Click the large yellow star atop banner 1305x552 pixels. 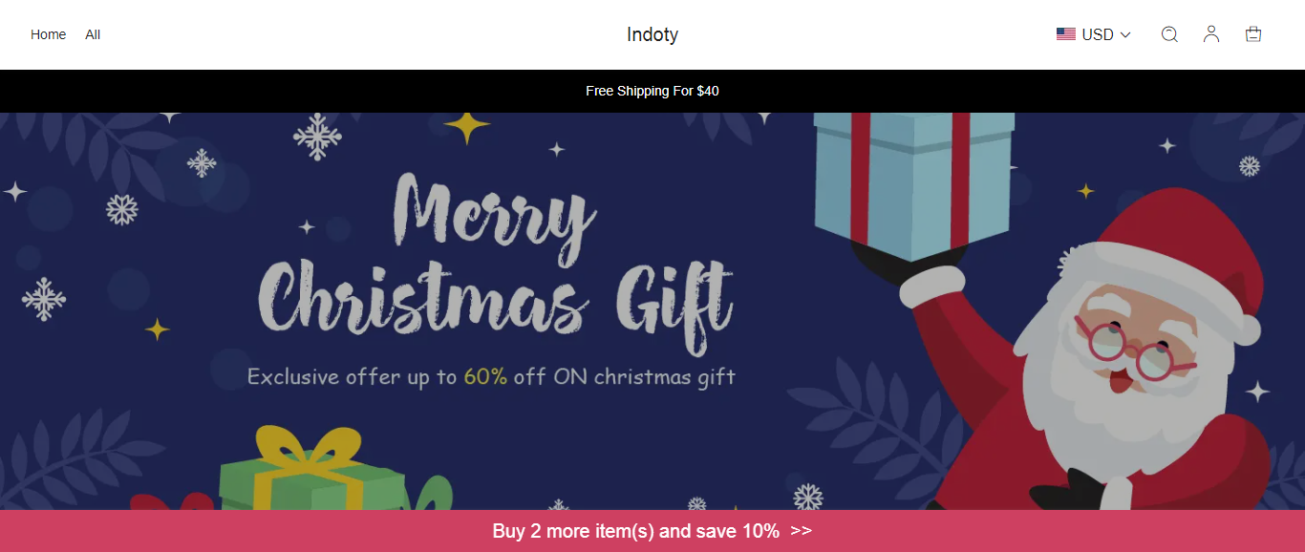point(466,125)
